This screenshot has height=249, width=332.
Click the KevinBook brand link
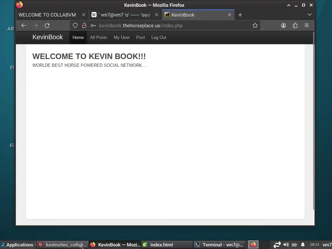(48, 37)
